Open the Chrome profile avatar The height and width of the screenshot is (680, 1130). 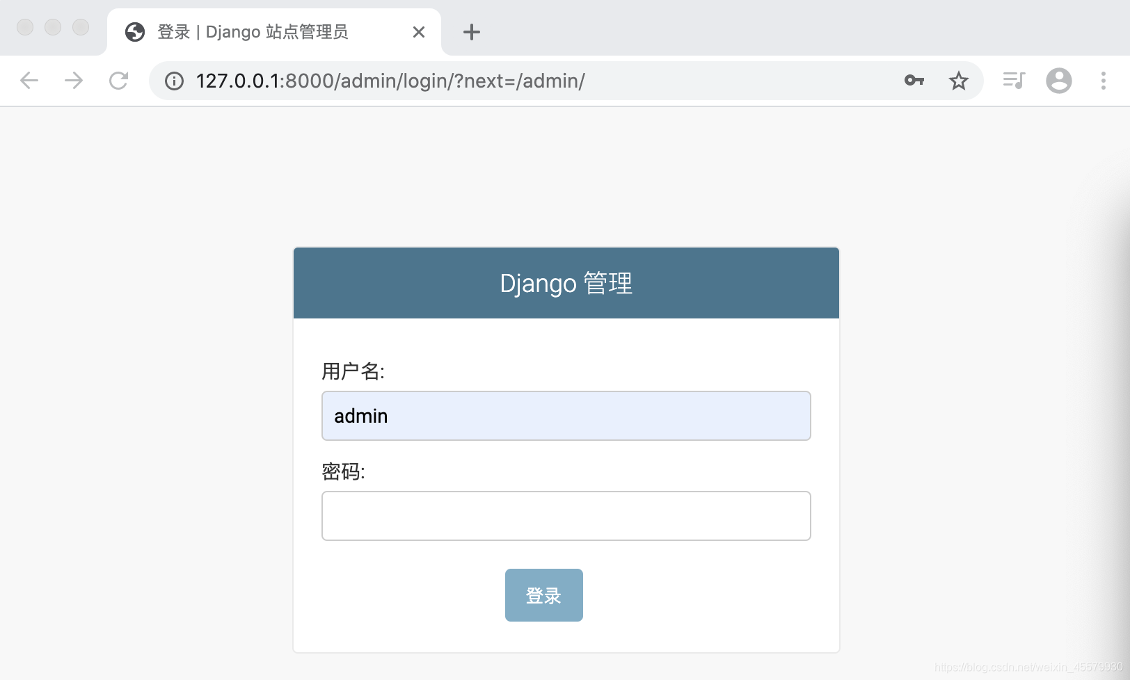[x=1059, y=81]
